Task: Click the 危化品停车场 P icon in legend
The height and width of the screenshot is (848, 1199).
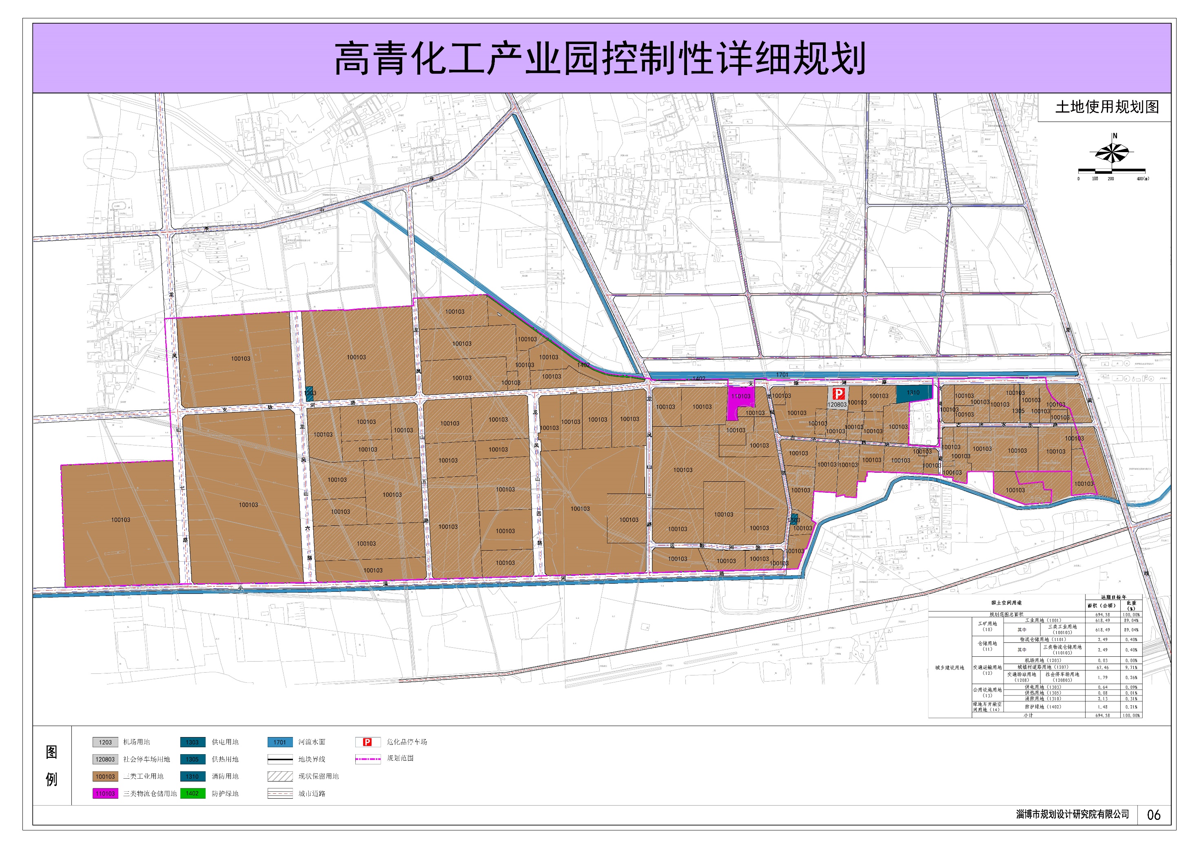Action: coord(367,742)
